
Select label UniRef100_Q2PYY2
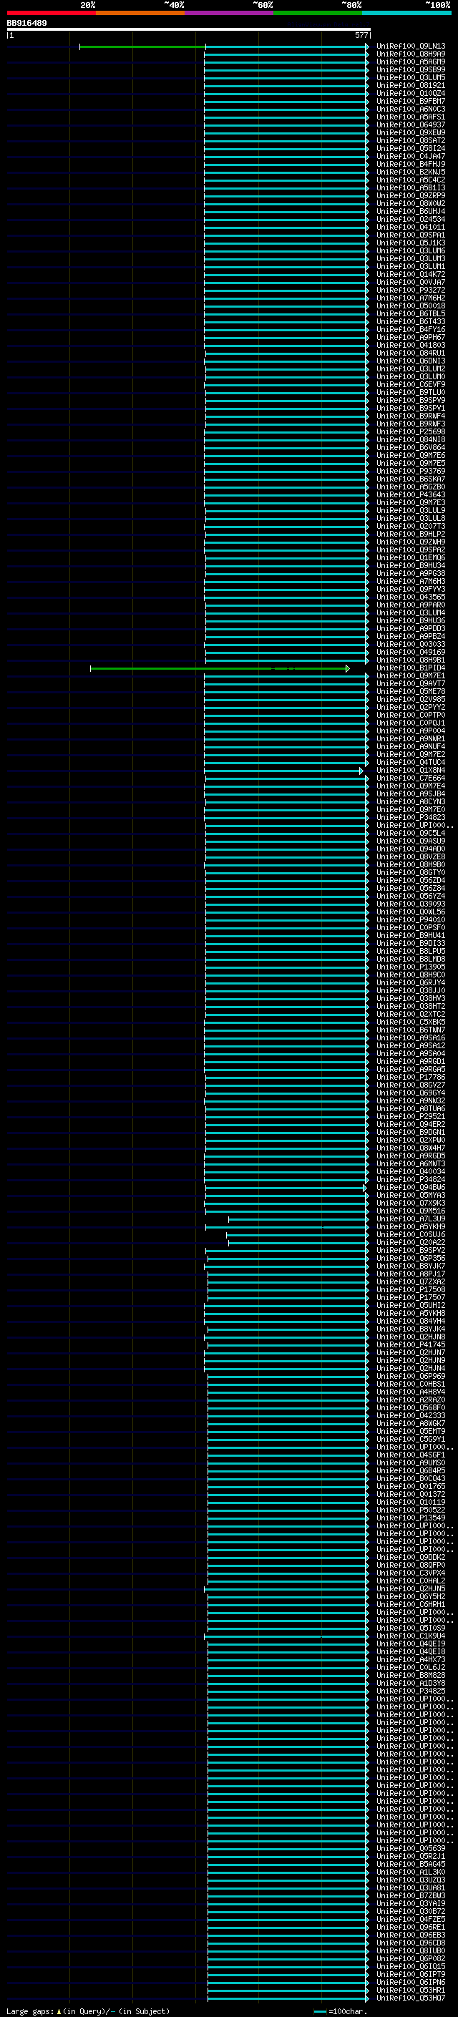tap(411, 707)
